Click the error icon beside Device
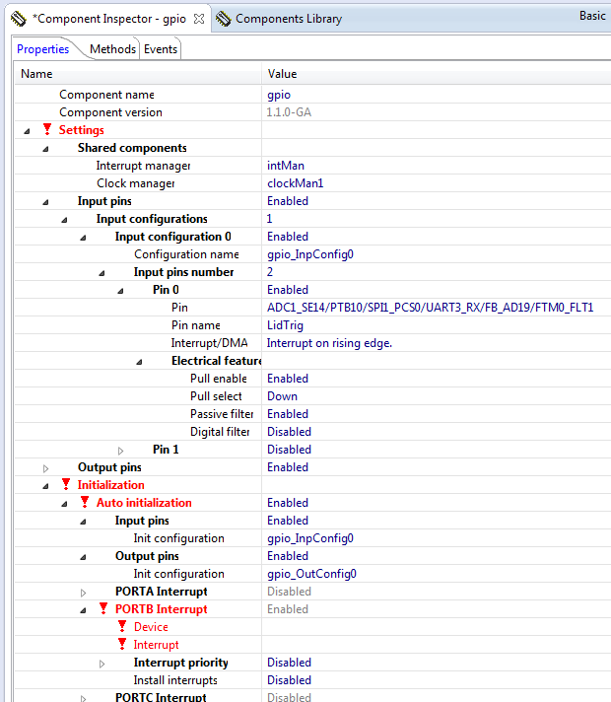Viewport: 611px width, 702px height. pyautogui.click(x=122, y=627)
